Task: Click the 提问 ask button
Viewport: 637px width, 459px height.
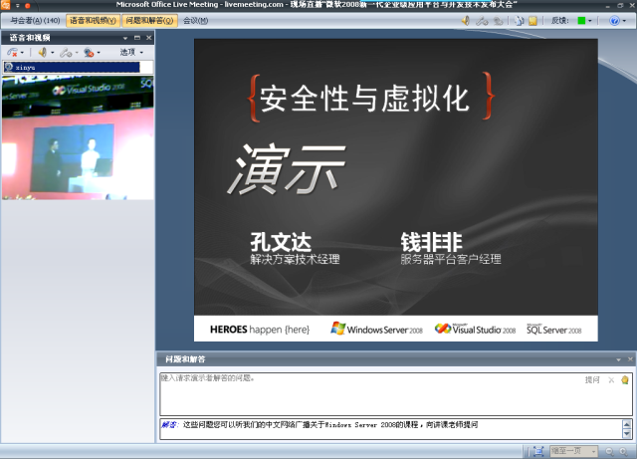Action: (592, 379)
